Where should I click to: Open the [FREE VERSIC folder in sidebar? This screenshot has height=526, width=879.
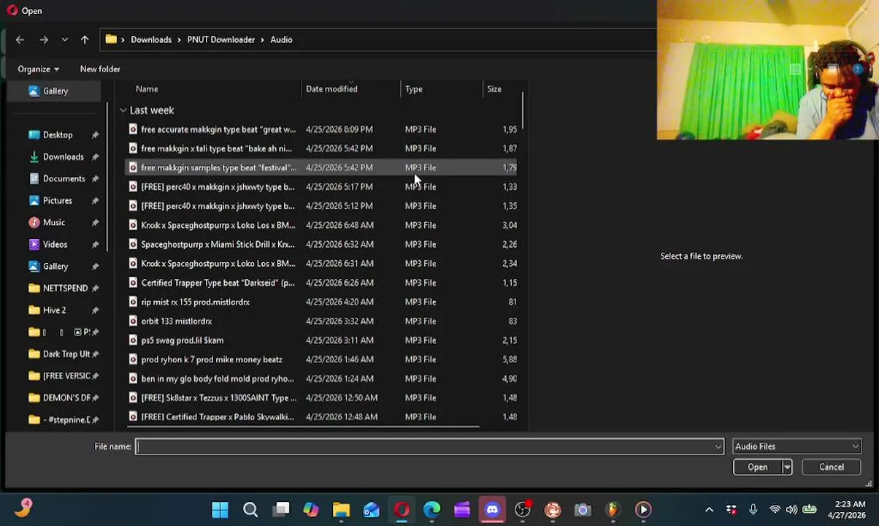click(x=64, y=376)
